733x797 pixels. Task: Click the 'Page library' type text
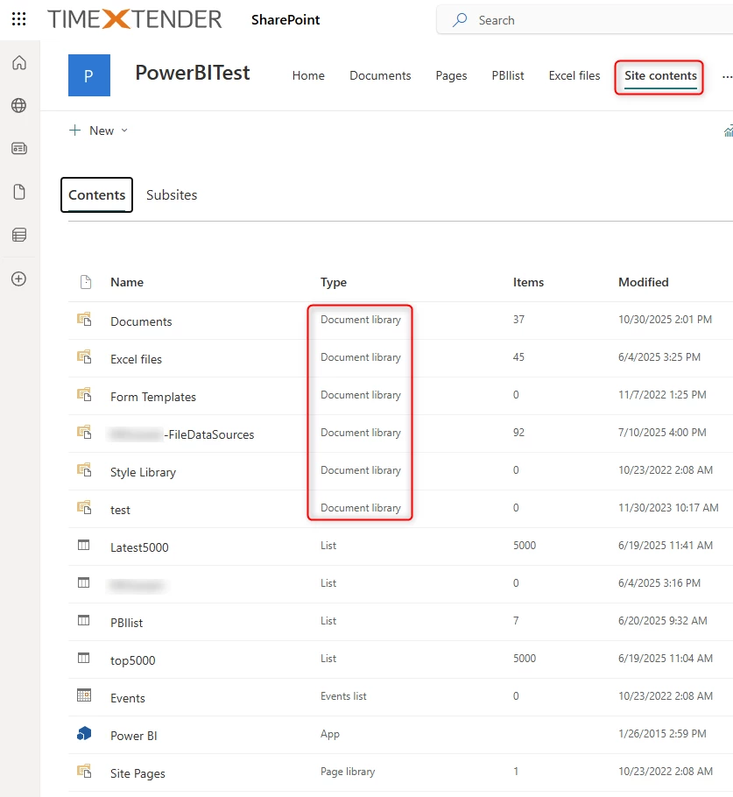coord(348,772)
